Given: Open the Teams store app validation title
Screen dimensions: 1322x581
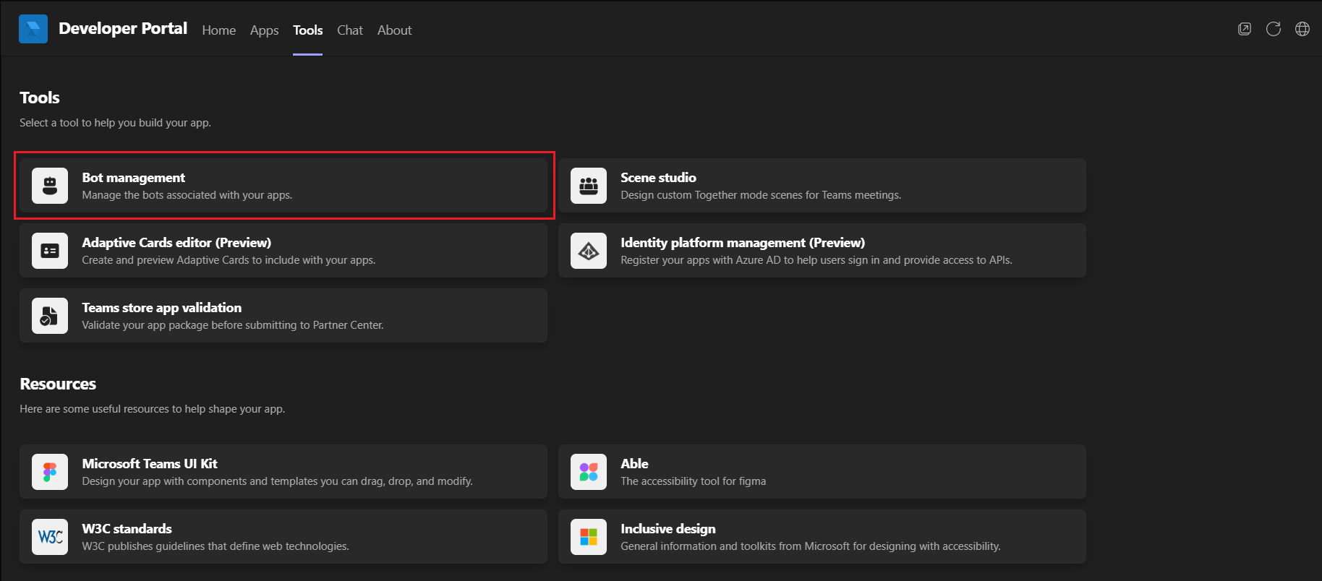Looking at the screenshot, I should pos(162,308).
